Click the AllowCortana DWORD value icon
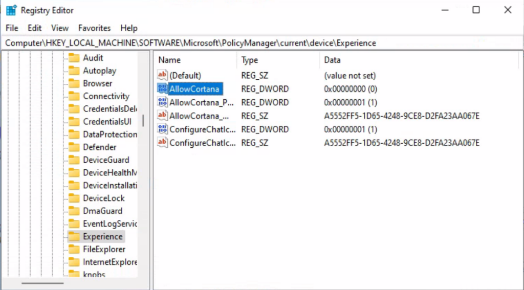The height and width of the screenshot is (290, 524). click(162, 89)
